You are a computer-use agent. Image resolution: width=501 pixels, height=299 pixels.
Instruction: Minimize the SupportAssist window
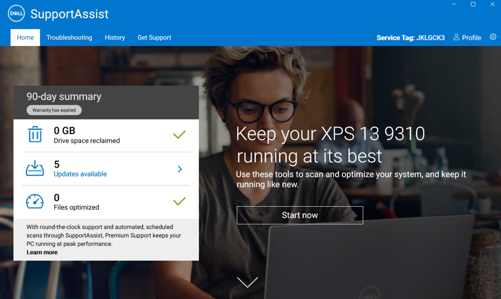pyautogui.click(x=454, y=4)
